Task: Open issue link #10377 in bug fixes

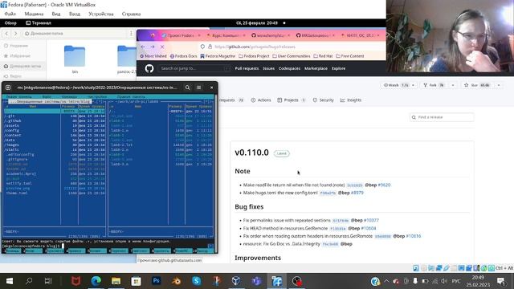Action: pos(371,221)
